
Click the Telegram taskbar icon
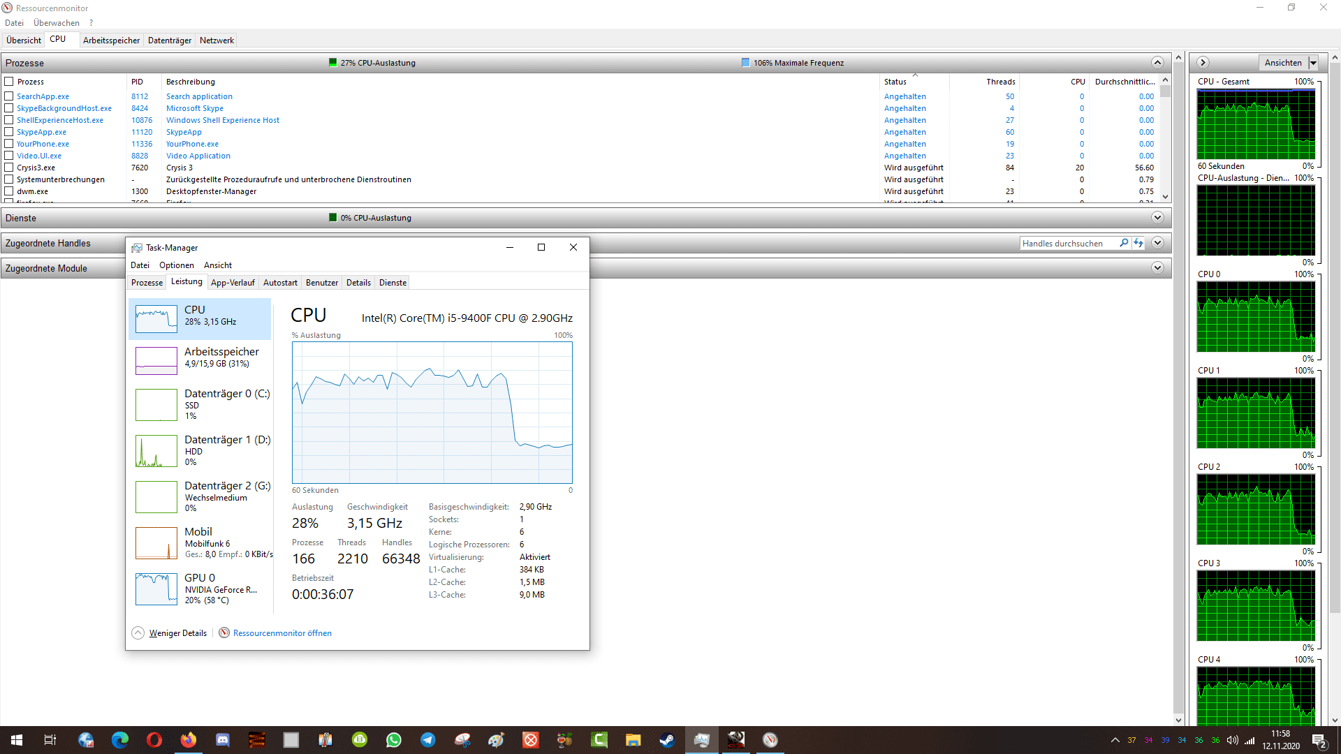[427, 740]
